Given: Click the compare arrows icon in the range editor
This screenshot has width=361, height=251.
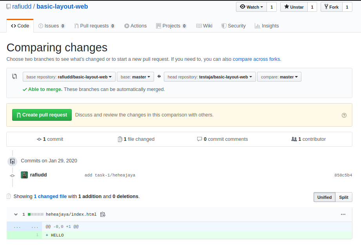Looking at the screenshot, I should click(15, 76).
